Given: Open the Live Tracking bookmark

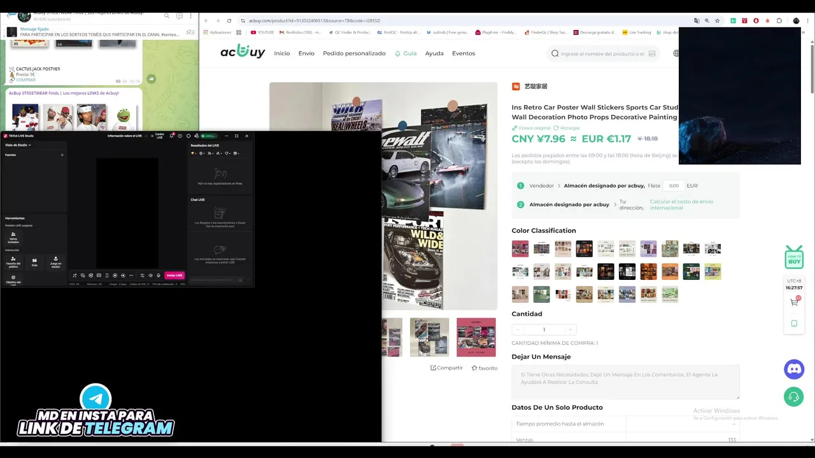Looking at the screenshot, I should point(637,32).
